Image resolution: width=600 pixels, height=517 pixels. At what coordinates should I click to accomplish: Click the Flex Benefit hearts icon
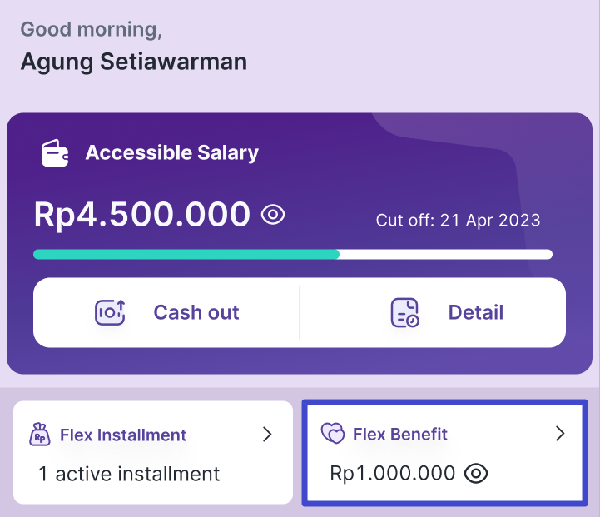332,434
